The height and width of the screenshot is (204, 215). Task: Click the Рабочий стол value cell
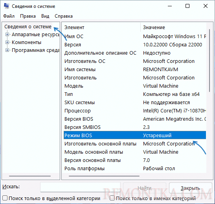[x=159, y=169]
